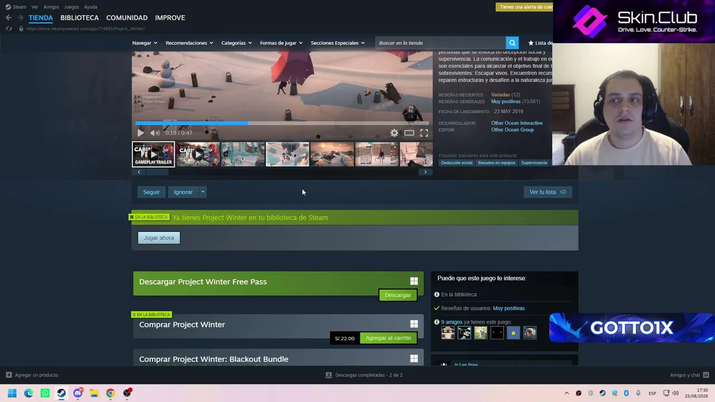Click the screenshot strip scrollbar handle
The height and width of the screenshot is (402, 715).
(x=157, y=172)
